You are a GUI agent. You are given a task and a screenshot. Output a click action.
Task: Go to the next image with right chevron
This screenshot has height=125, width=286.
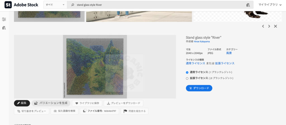click(269, 26)
